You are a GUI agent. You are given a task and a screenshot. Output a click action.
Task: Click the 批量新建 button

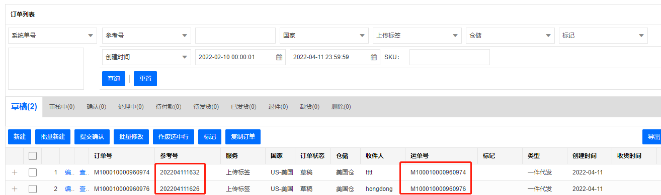pyautogui.click(x=53, y=136)
